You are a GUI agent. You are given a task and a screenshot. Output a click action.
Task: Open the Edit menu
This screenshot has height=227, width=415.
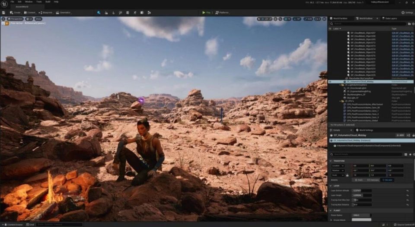19,2
